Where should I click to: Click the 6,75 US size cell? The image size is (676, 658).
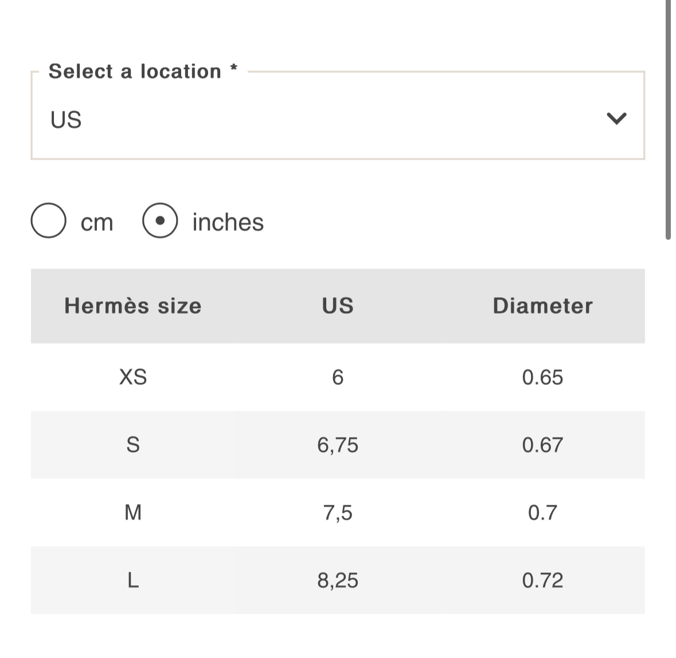pos(338,445)
